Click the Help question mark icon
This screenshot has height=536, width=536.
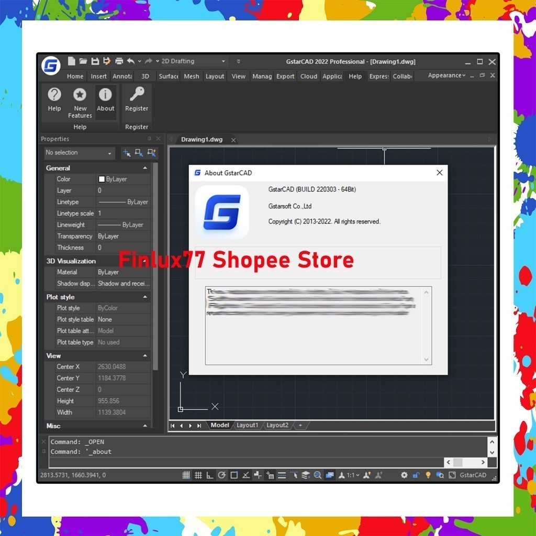[54, 95]
